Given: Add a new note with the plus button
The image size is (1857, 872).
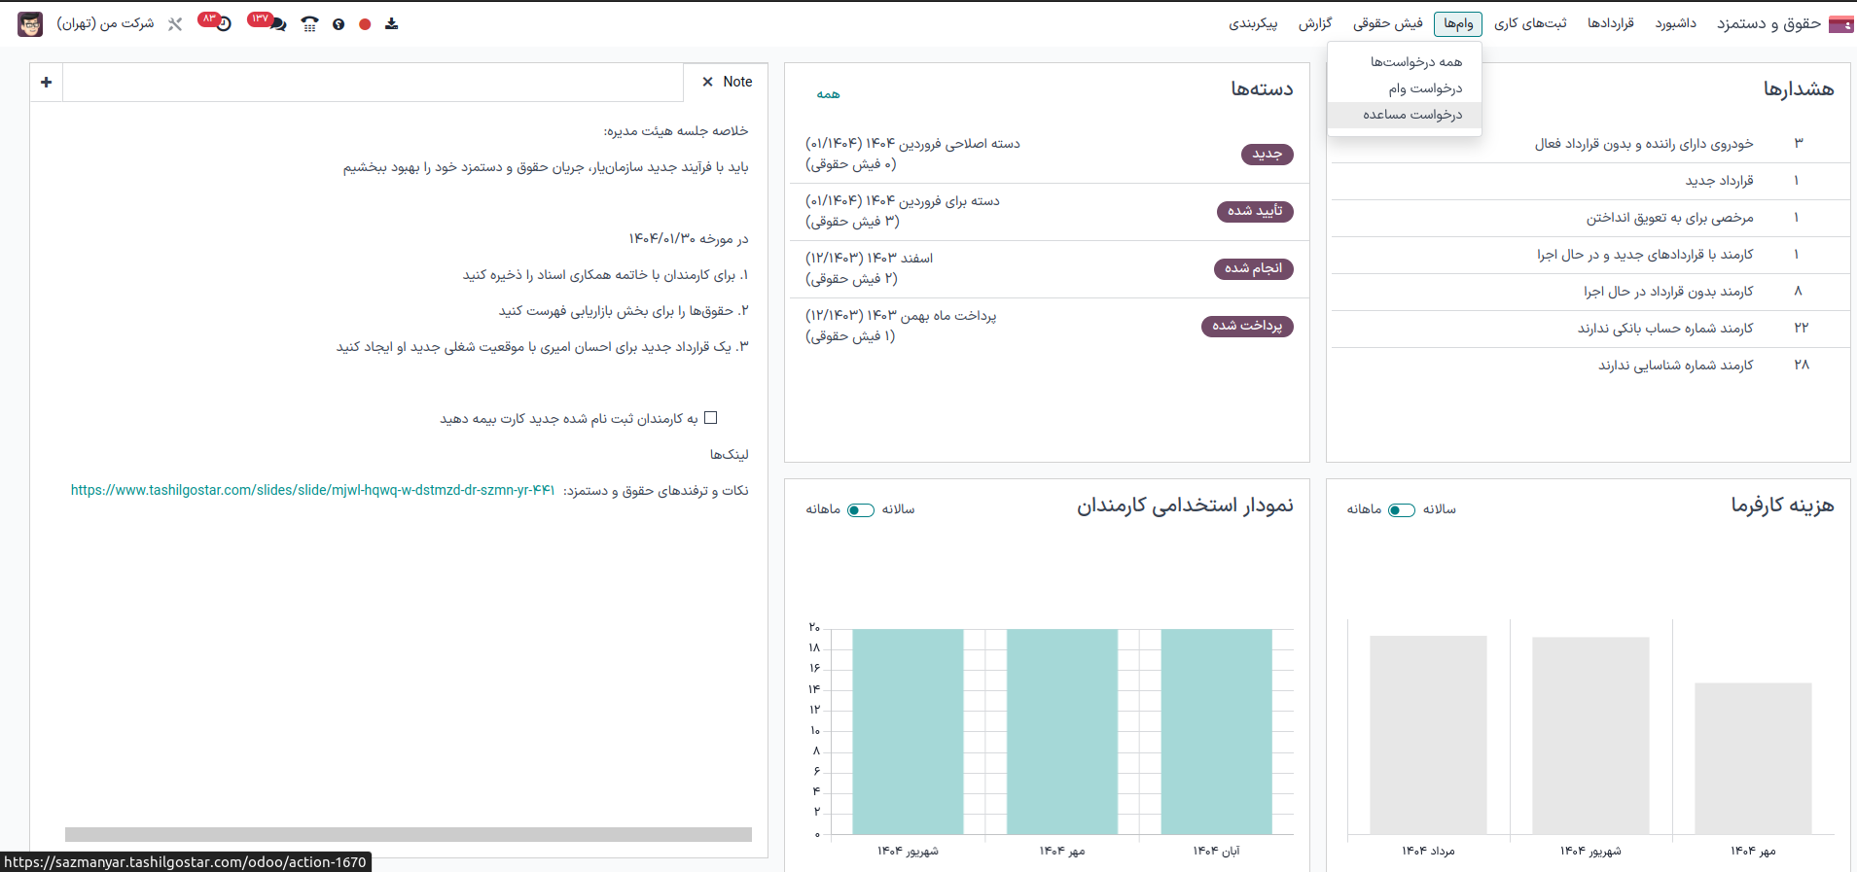Looking at the screenshot, I should click(47, 83).
